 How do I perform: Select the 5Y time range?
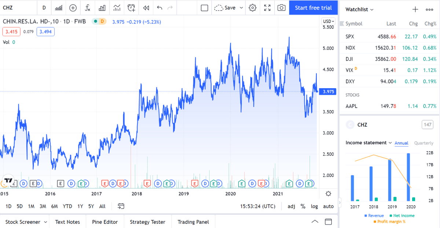click(91, 206)
